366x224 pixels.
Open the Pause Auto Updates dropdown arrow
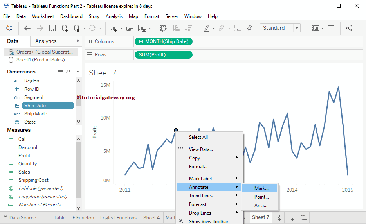pyautogui.click(x=85, y=29)
